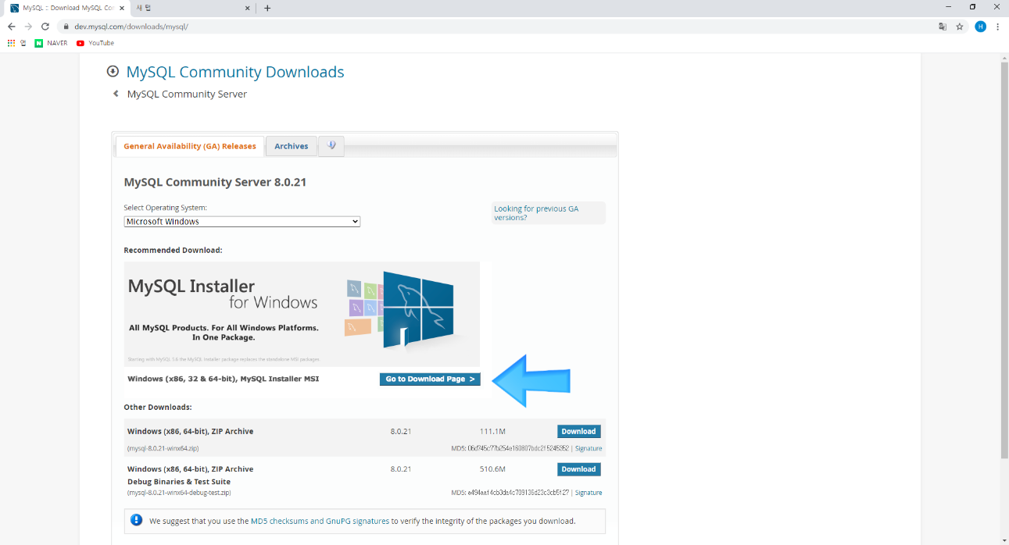Open MD5 checksums and GnuPG signatures link

(320, 521)
